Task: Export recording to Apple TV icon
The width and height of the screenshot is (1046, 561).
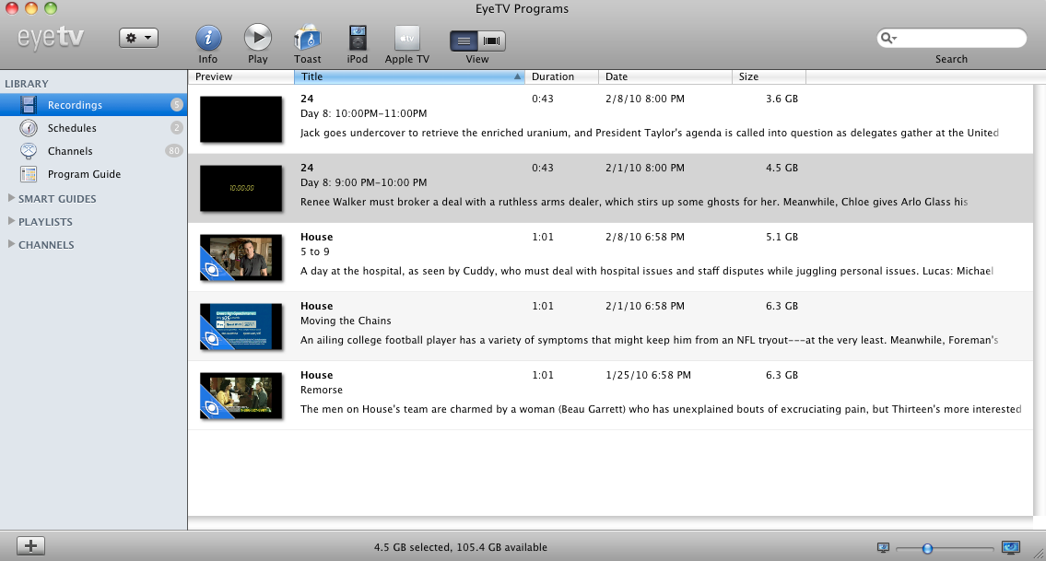Action: 407,38
